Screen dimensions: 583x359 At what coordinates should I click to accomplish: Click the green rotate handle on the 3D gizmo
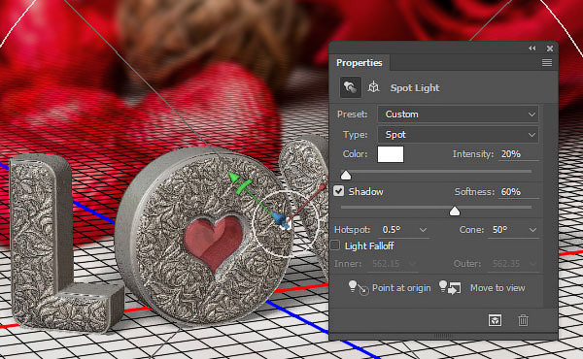[x=244, y=186]
